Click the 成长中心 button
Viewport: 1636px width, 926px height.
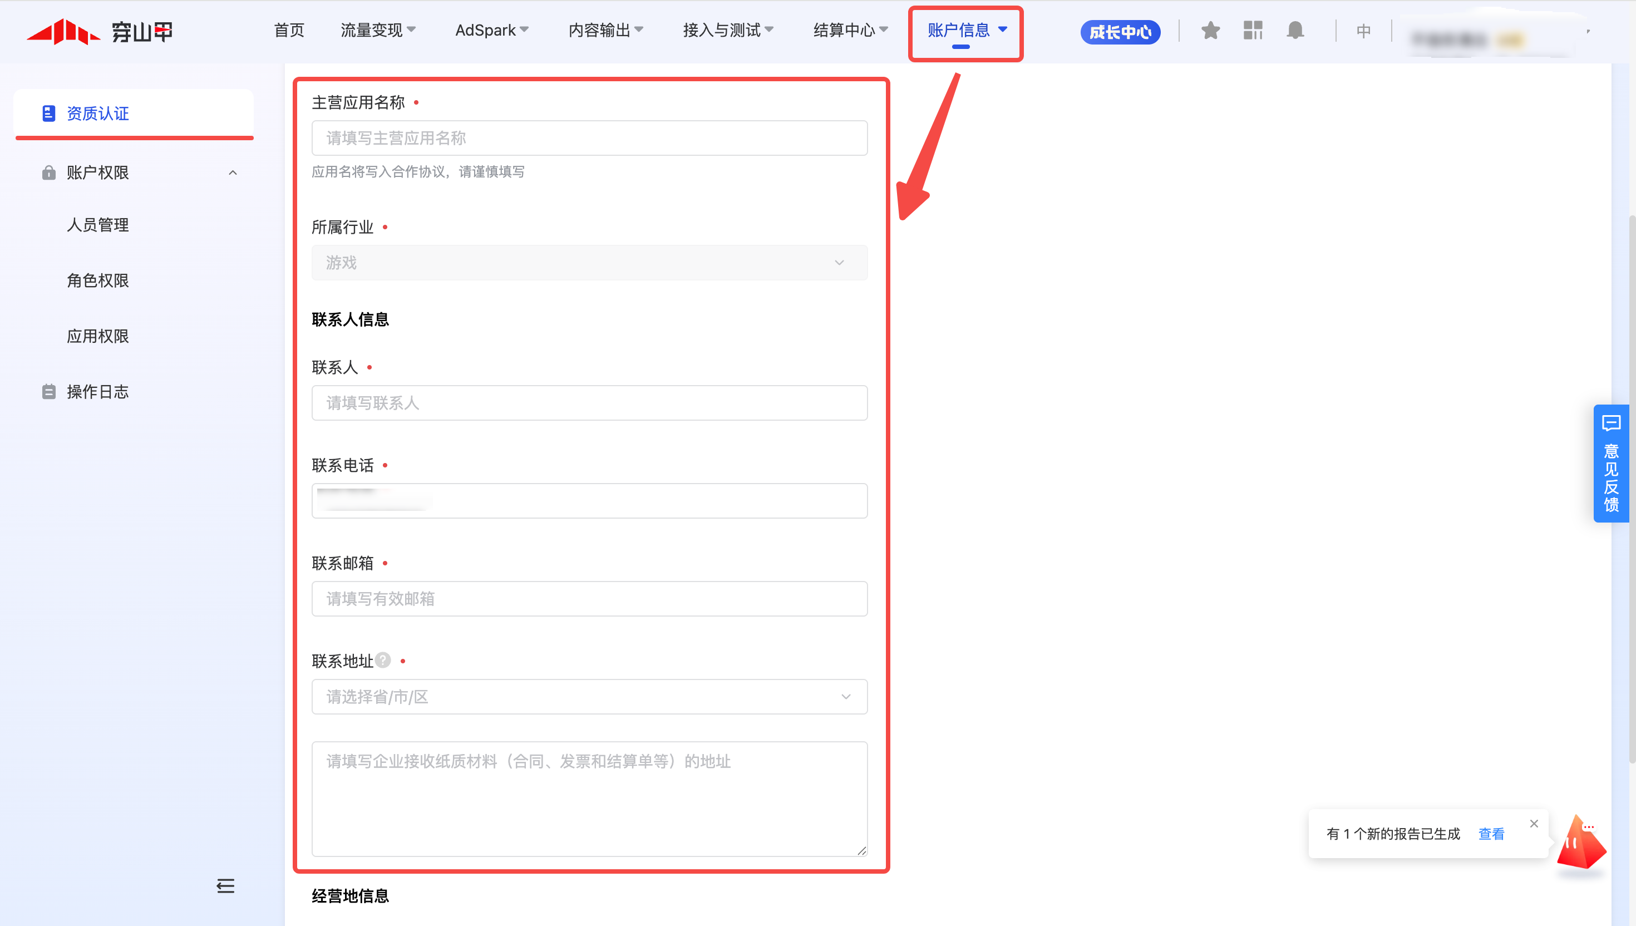click(1120, 32)
